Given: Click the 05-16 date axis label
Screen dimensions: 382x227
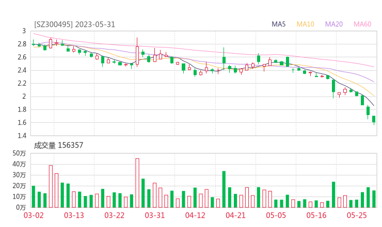Looking at the screenshot, I should pos(316,215).
